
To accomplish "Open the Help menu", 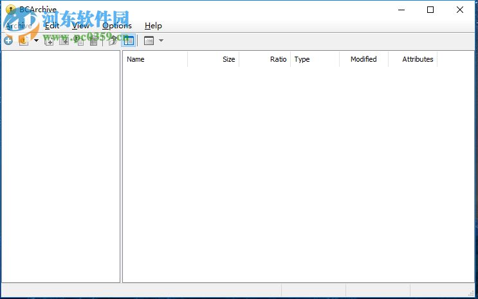I will point(153,26).
